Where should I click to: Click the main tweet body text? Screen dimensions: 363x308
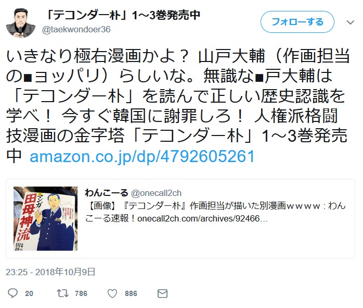click(178, 106)
